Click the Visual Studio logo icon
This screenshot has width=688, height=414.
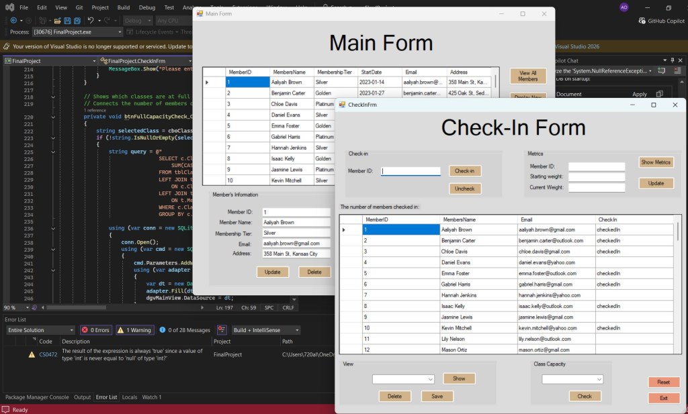tap(9, 7)
